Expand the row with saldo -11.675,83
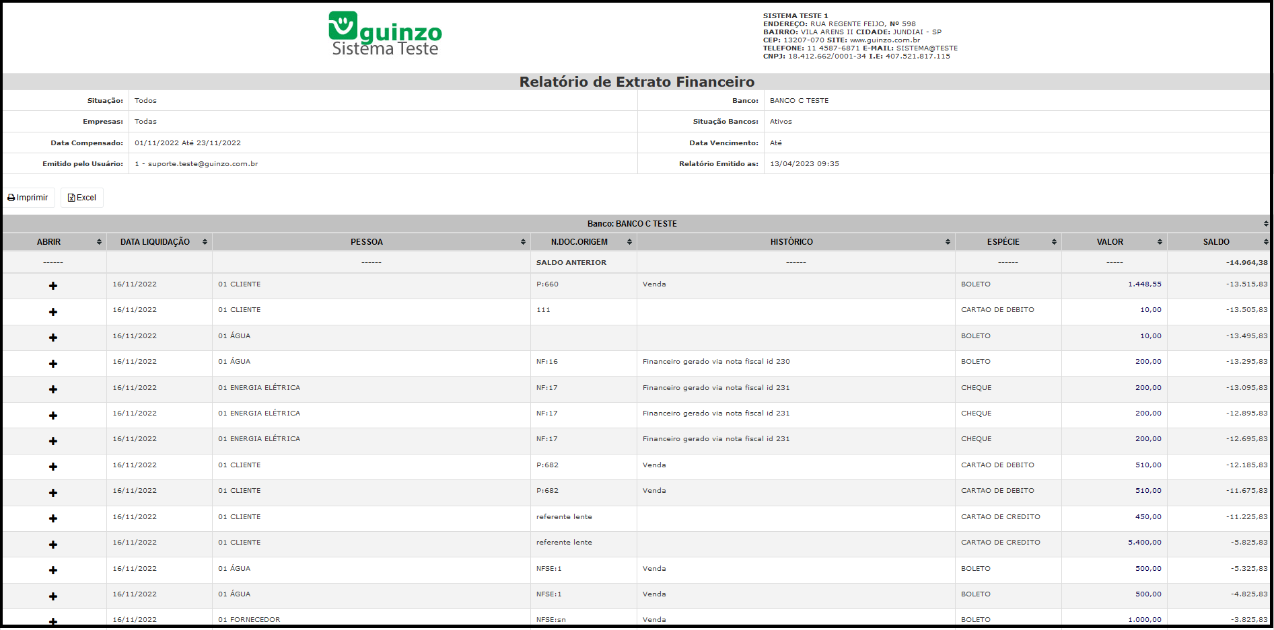 [x=53, y=493]
